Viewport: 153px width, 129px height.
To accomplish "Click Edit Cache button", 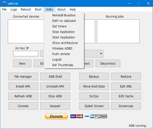I will pos(126,96).
